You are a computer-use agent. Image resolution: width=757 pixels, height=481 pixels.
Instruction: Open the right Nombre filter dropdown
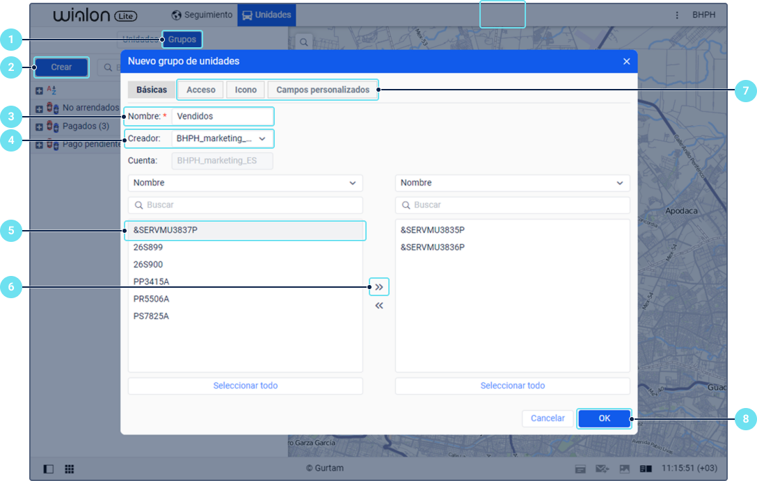coord(512,183)
